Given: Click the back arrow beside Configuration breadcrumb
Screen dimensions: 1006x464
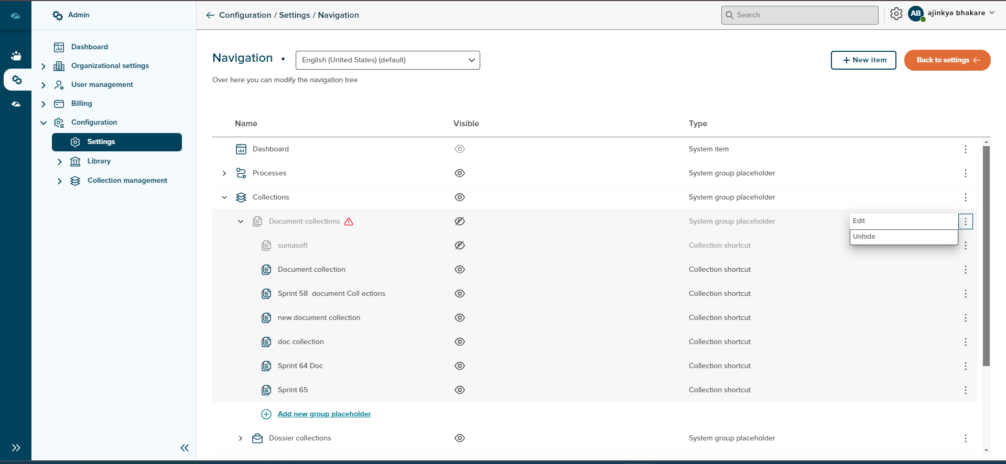Looking at the screenshot, I should point(210,15).
